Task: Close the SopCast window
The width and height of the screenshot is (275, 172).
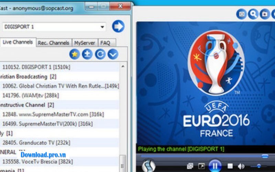Action: pyautogui.click(x=120, y=6)
